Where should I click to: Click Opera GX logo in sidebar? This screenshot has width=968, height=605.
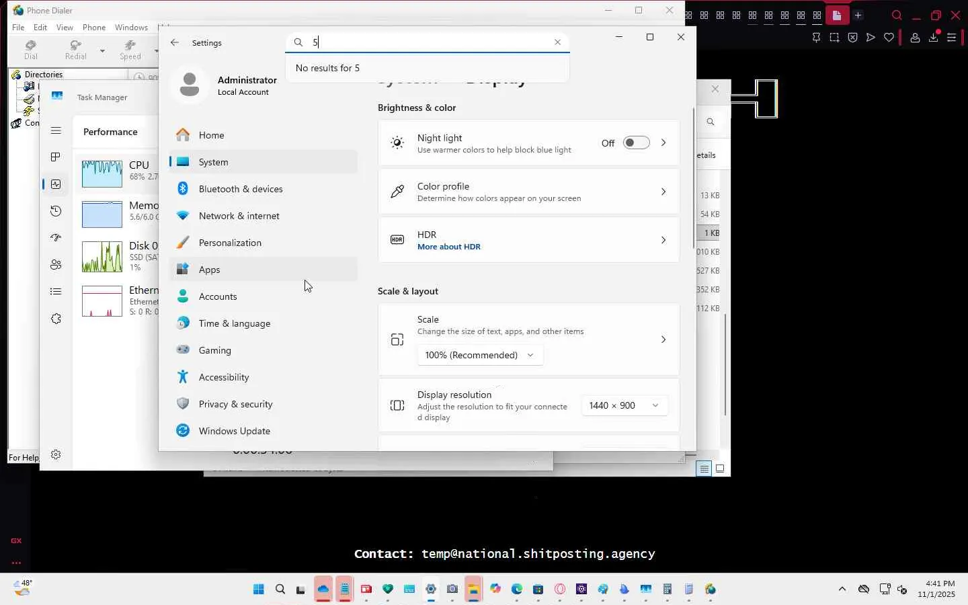pyautogui.click(x=16, y=540)
